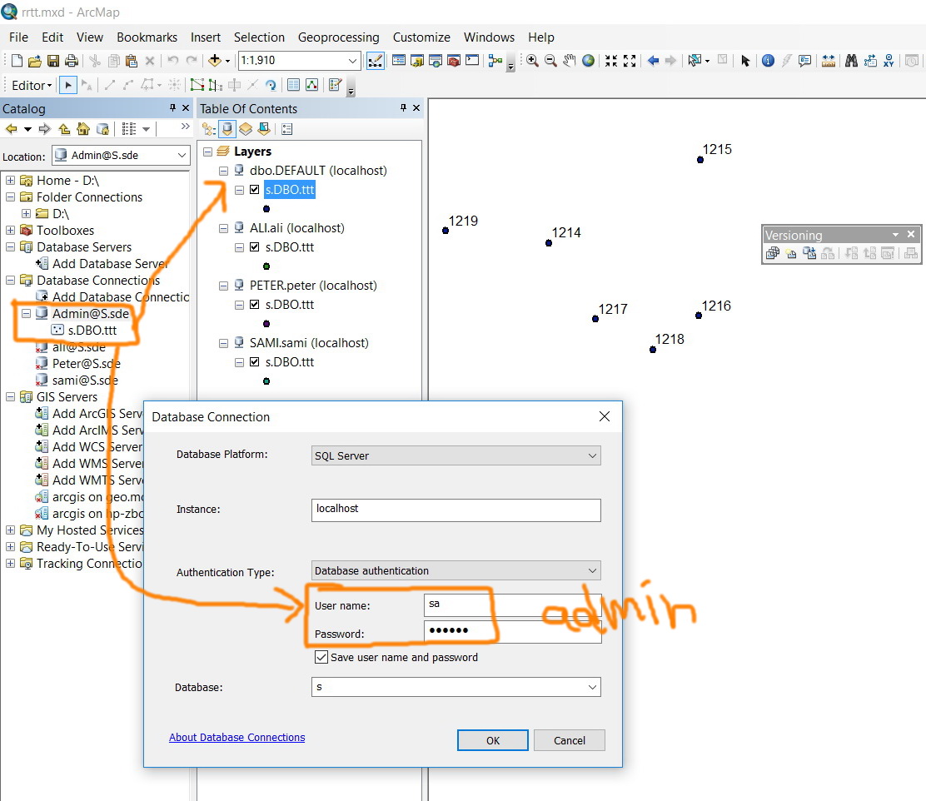Open the Customize menu
The height and width of the screenshot is (801, 926).
421,37
